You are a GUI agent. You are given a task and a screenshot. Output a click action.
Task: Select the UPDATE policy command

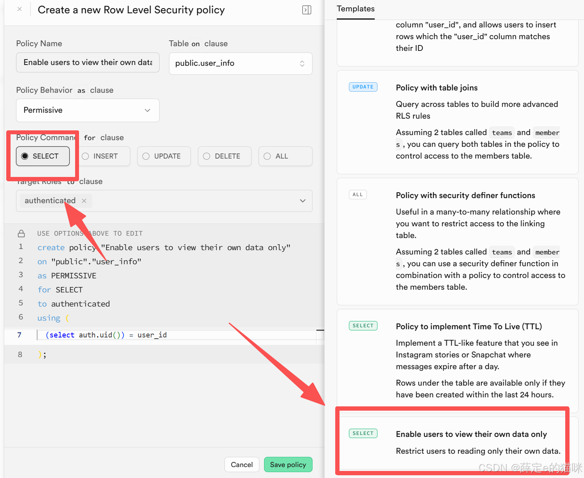[x=164, y=156]
